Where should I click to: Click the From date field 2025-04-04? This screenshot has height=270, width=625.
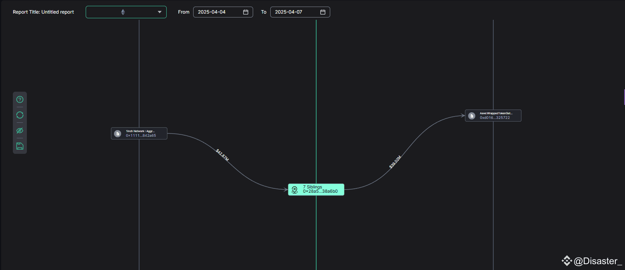coord(223,12)
